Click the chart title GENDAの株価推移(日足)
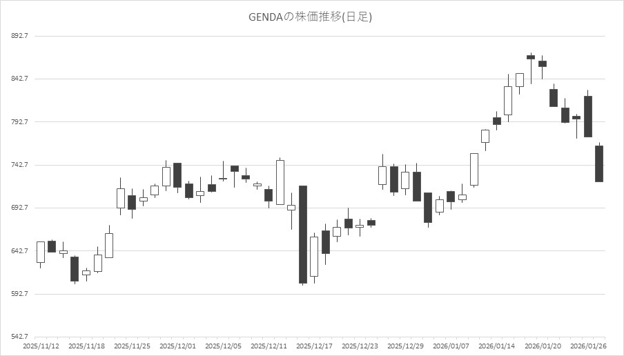The height and width of the screenshot is (356, 624). 310,17
